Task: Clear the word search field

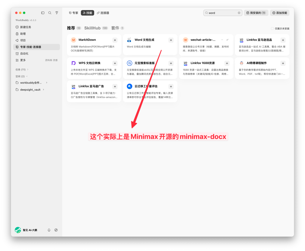Action: coord(239,13)
